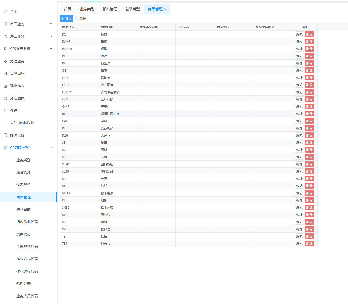Viewport: 348px width, 304px height.
Task: Click the 临时仓储 sidebar icon
Action: (x=6, y=135)
